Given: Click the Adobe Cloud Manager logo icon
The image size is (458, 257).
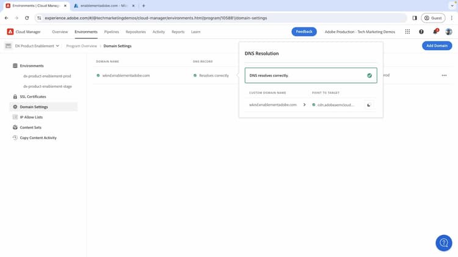Looking at the screenshot, I should pyautogui.click(x=10, y=32).
